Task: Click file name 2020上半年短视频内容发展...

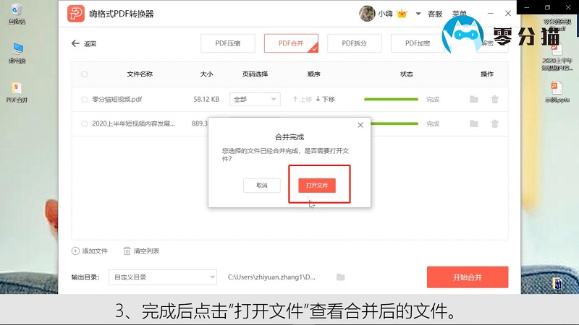Action: point(134,123)
